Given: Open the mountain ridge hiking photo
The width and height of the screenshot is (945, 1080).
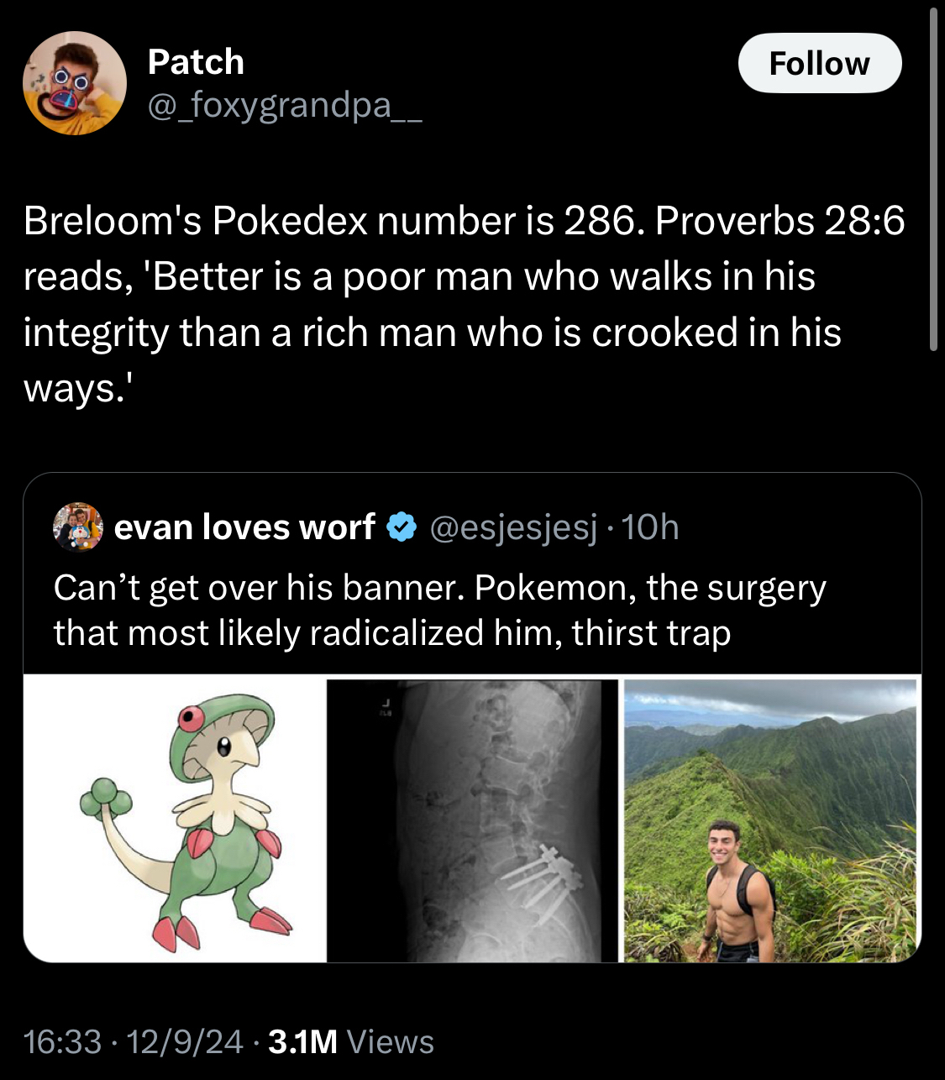Looking at the screenshot, I should coord(770,820).
